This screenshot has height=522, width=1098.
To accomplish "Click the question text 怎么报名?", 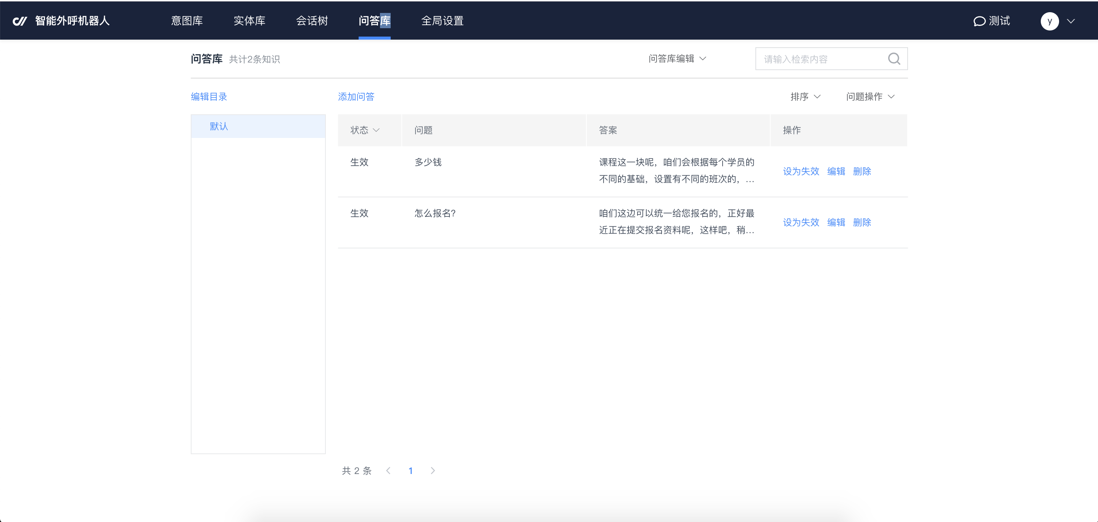I will [435, 213].
